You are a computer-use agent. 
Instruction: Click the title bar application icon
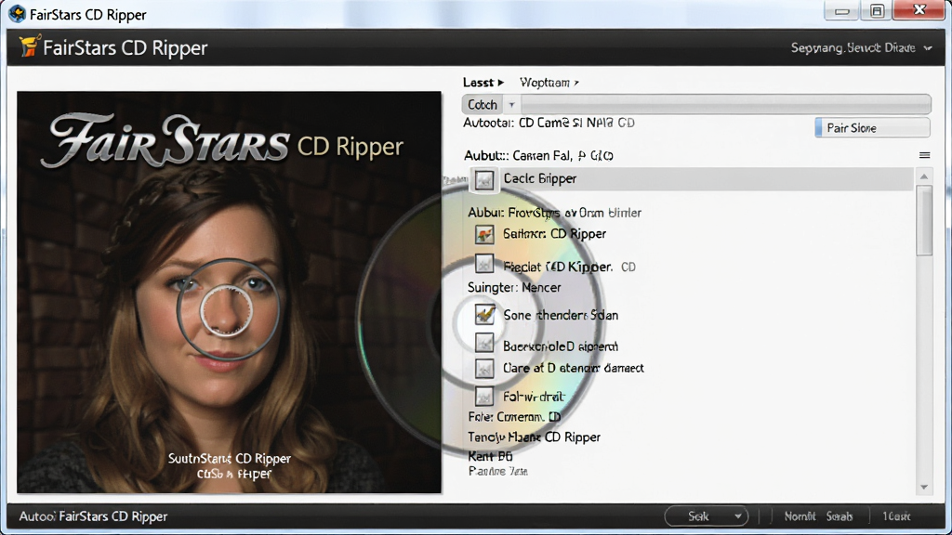tap(17, 13)
